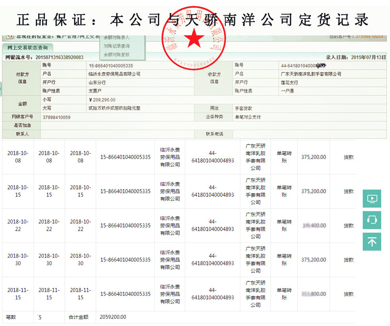The height and width of the screenshot is (326, 390).
Task: Click the empty 是否加急 field
Action: point(213,125)
